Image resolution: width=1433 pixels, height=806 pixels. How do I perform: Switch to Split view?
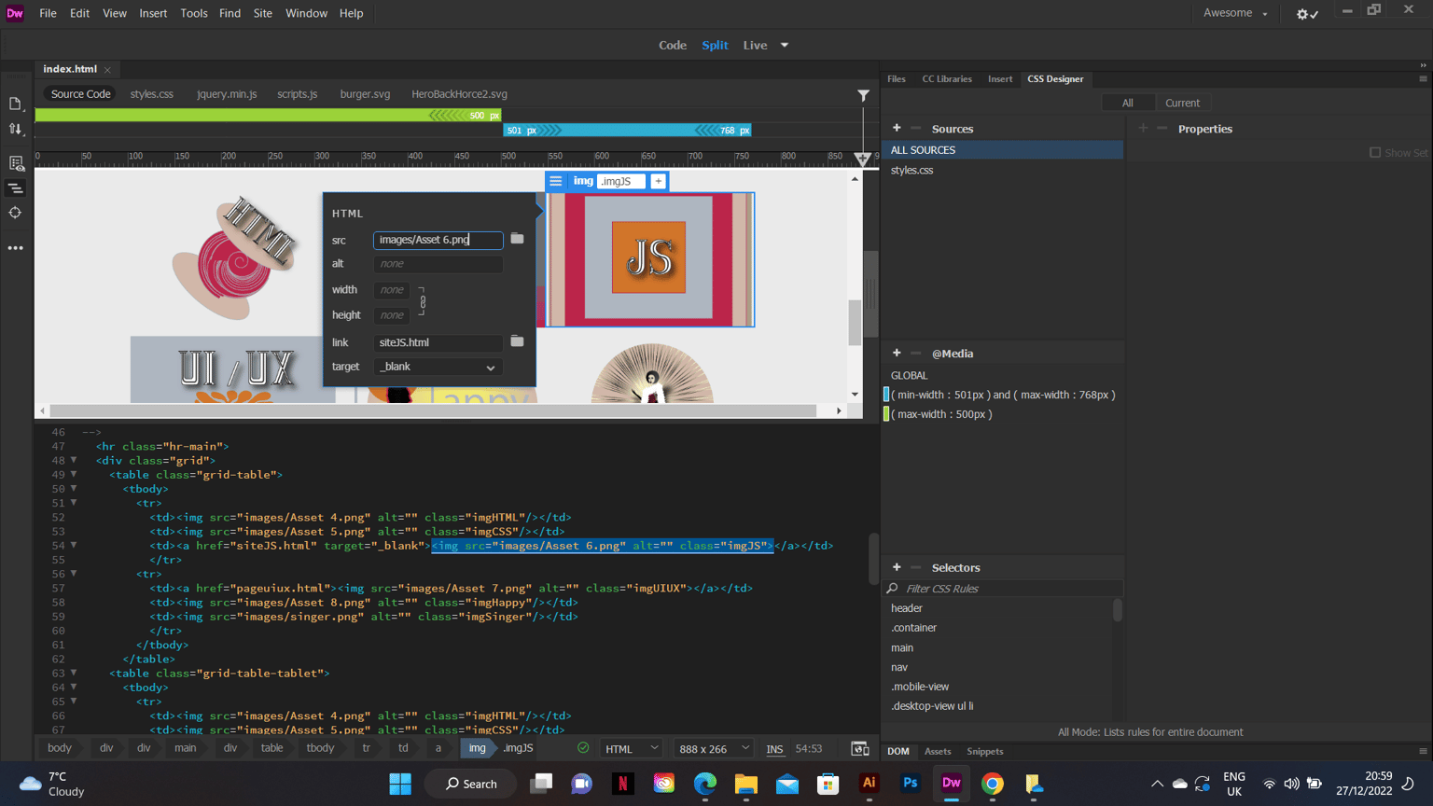(x=715, y=45)
